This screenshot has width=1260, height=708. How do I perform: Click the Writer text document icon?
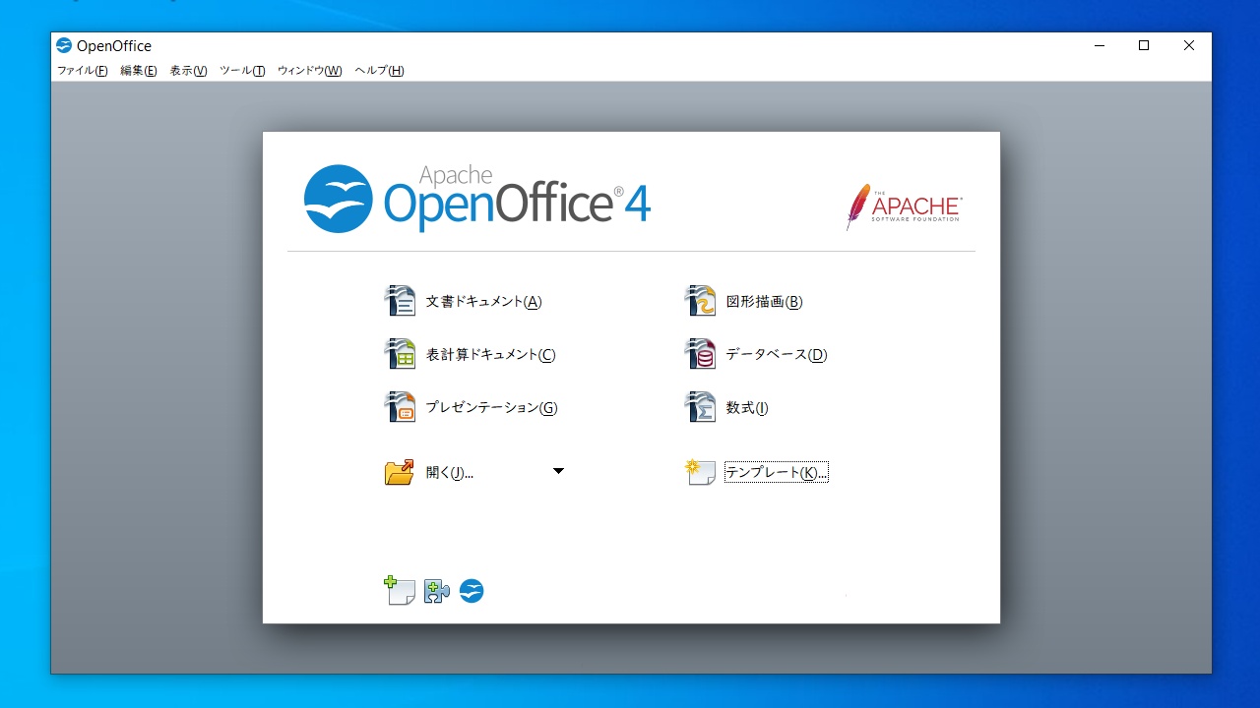[x=400, y=301]
